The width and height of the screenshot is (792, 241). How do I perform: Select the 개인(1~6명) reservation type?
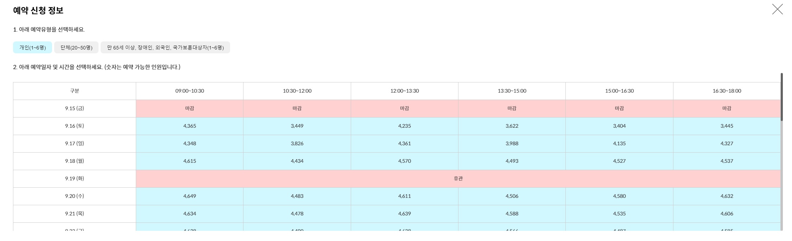[x=32, y=47]
